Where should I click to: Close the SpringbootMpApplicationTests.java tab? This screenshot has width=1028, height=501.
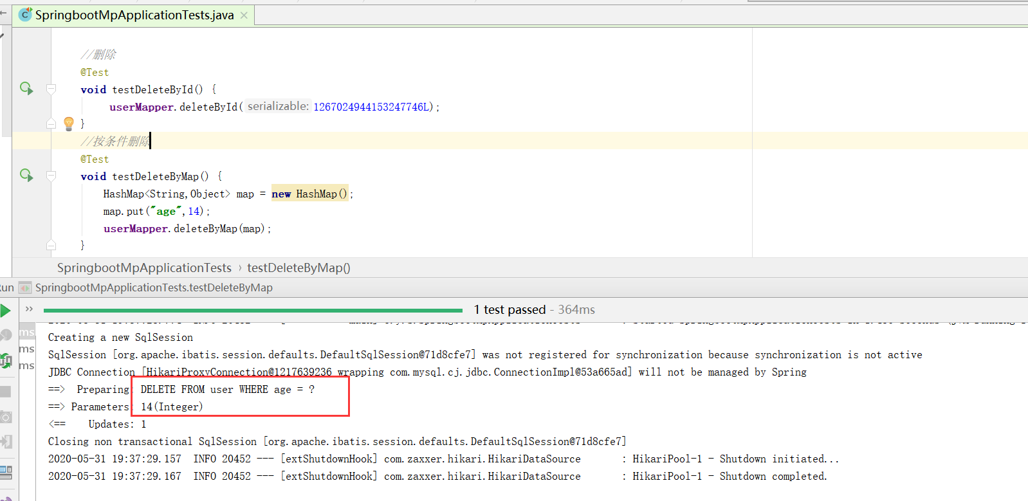pos(244,15)
